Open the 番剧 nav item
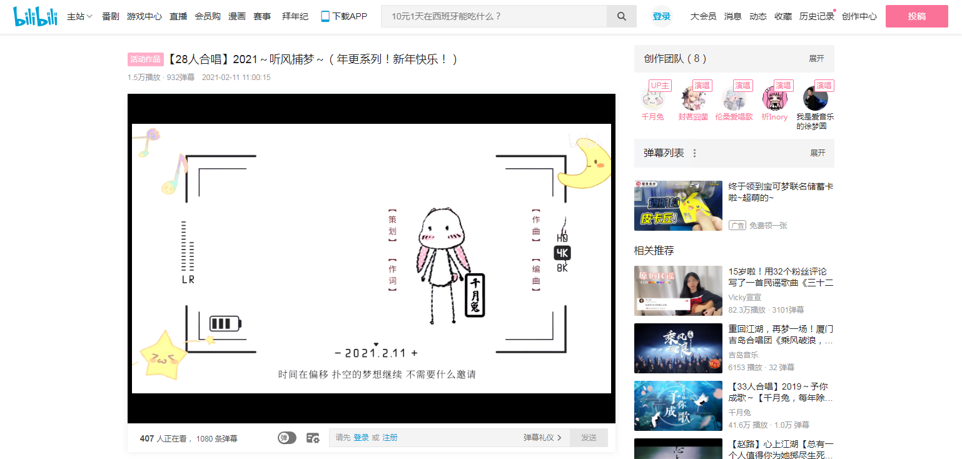The height and width of the screenshot is (459, 962). (x=111, y=16)
